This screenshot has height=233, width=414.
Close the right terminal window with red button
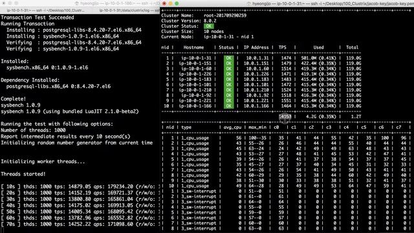click(x=164, y=3)
